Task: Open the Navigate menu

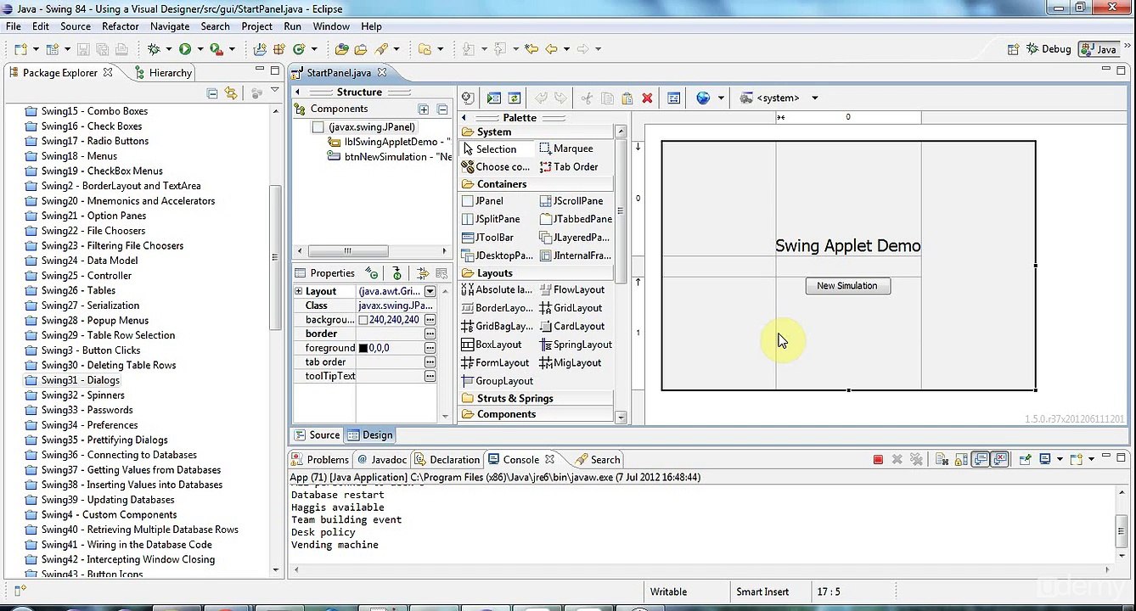Action: pyautogui.click(x=170, y=26)
